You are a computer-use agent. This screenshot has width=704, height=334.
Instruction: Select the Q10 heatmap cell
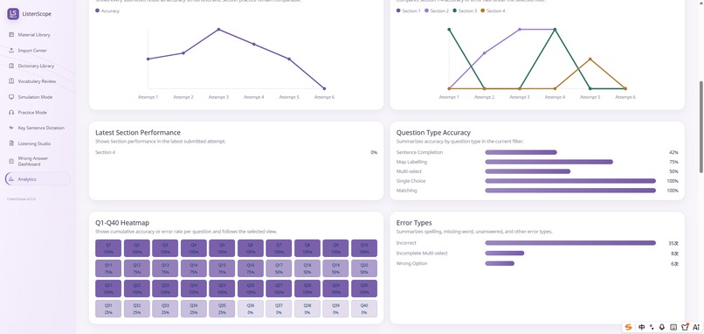364,248
